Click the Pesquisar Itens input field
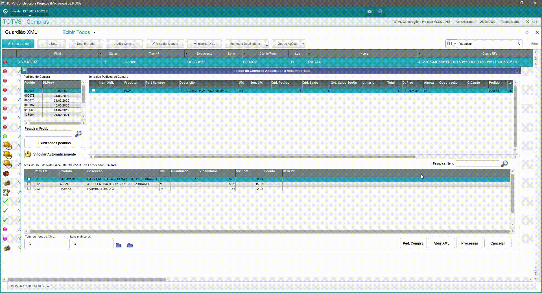The width and height of the screenshot is (542, 293). pyautogui.click(x=477, y=163)
